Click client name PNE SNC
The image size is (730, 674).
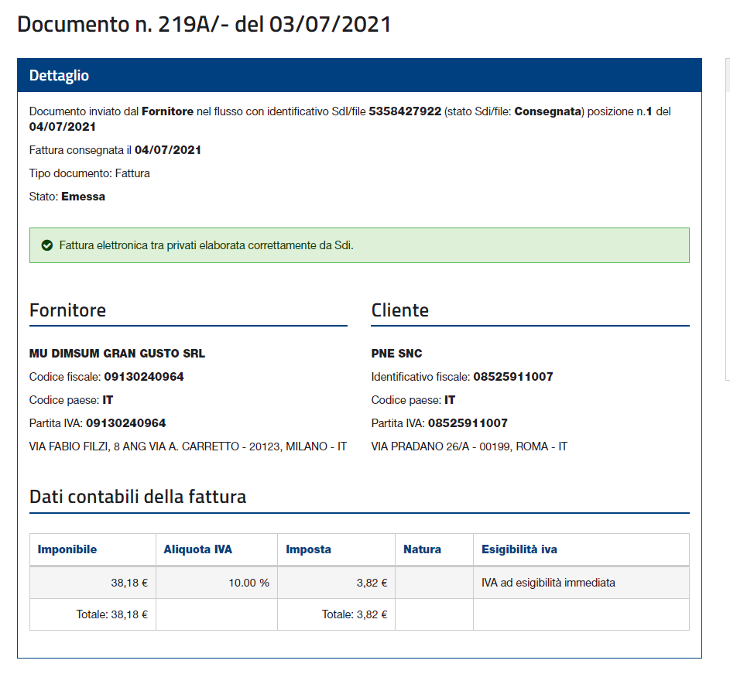coord(396,354)
